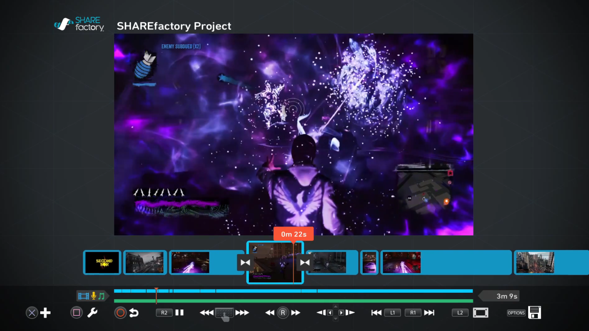Click the green music note track icon

tap(101, 296)
